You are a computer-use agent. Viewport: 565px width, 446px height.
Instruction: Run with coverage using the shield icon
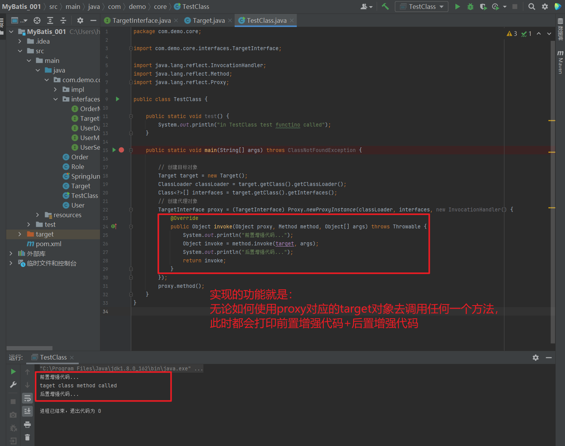pyautogui.click(x=483, y=7)
